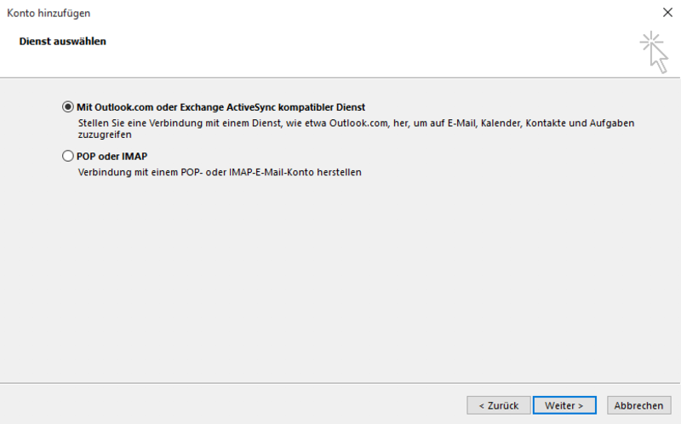681x424 pixels.
Task: Close the Konto hinzufügen dialog
Action: tap(667, 13)
